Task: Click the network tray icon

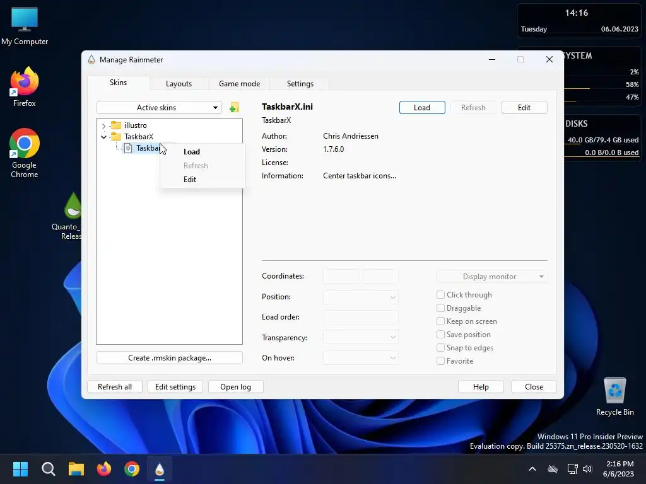Action: coord(572,469)
